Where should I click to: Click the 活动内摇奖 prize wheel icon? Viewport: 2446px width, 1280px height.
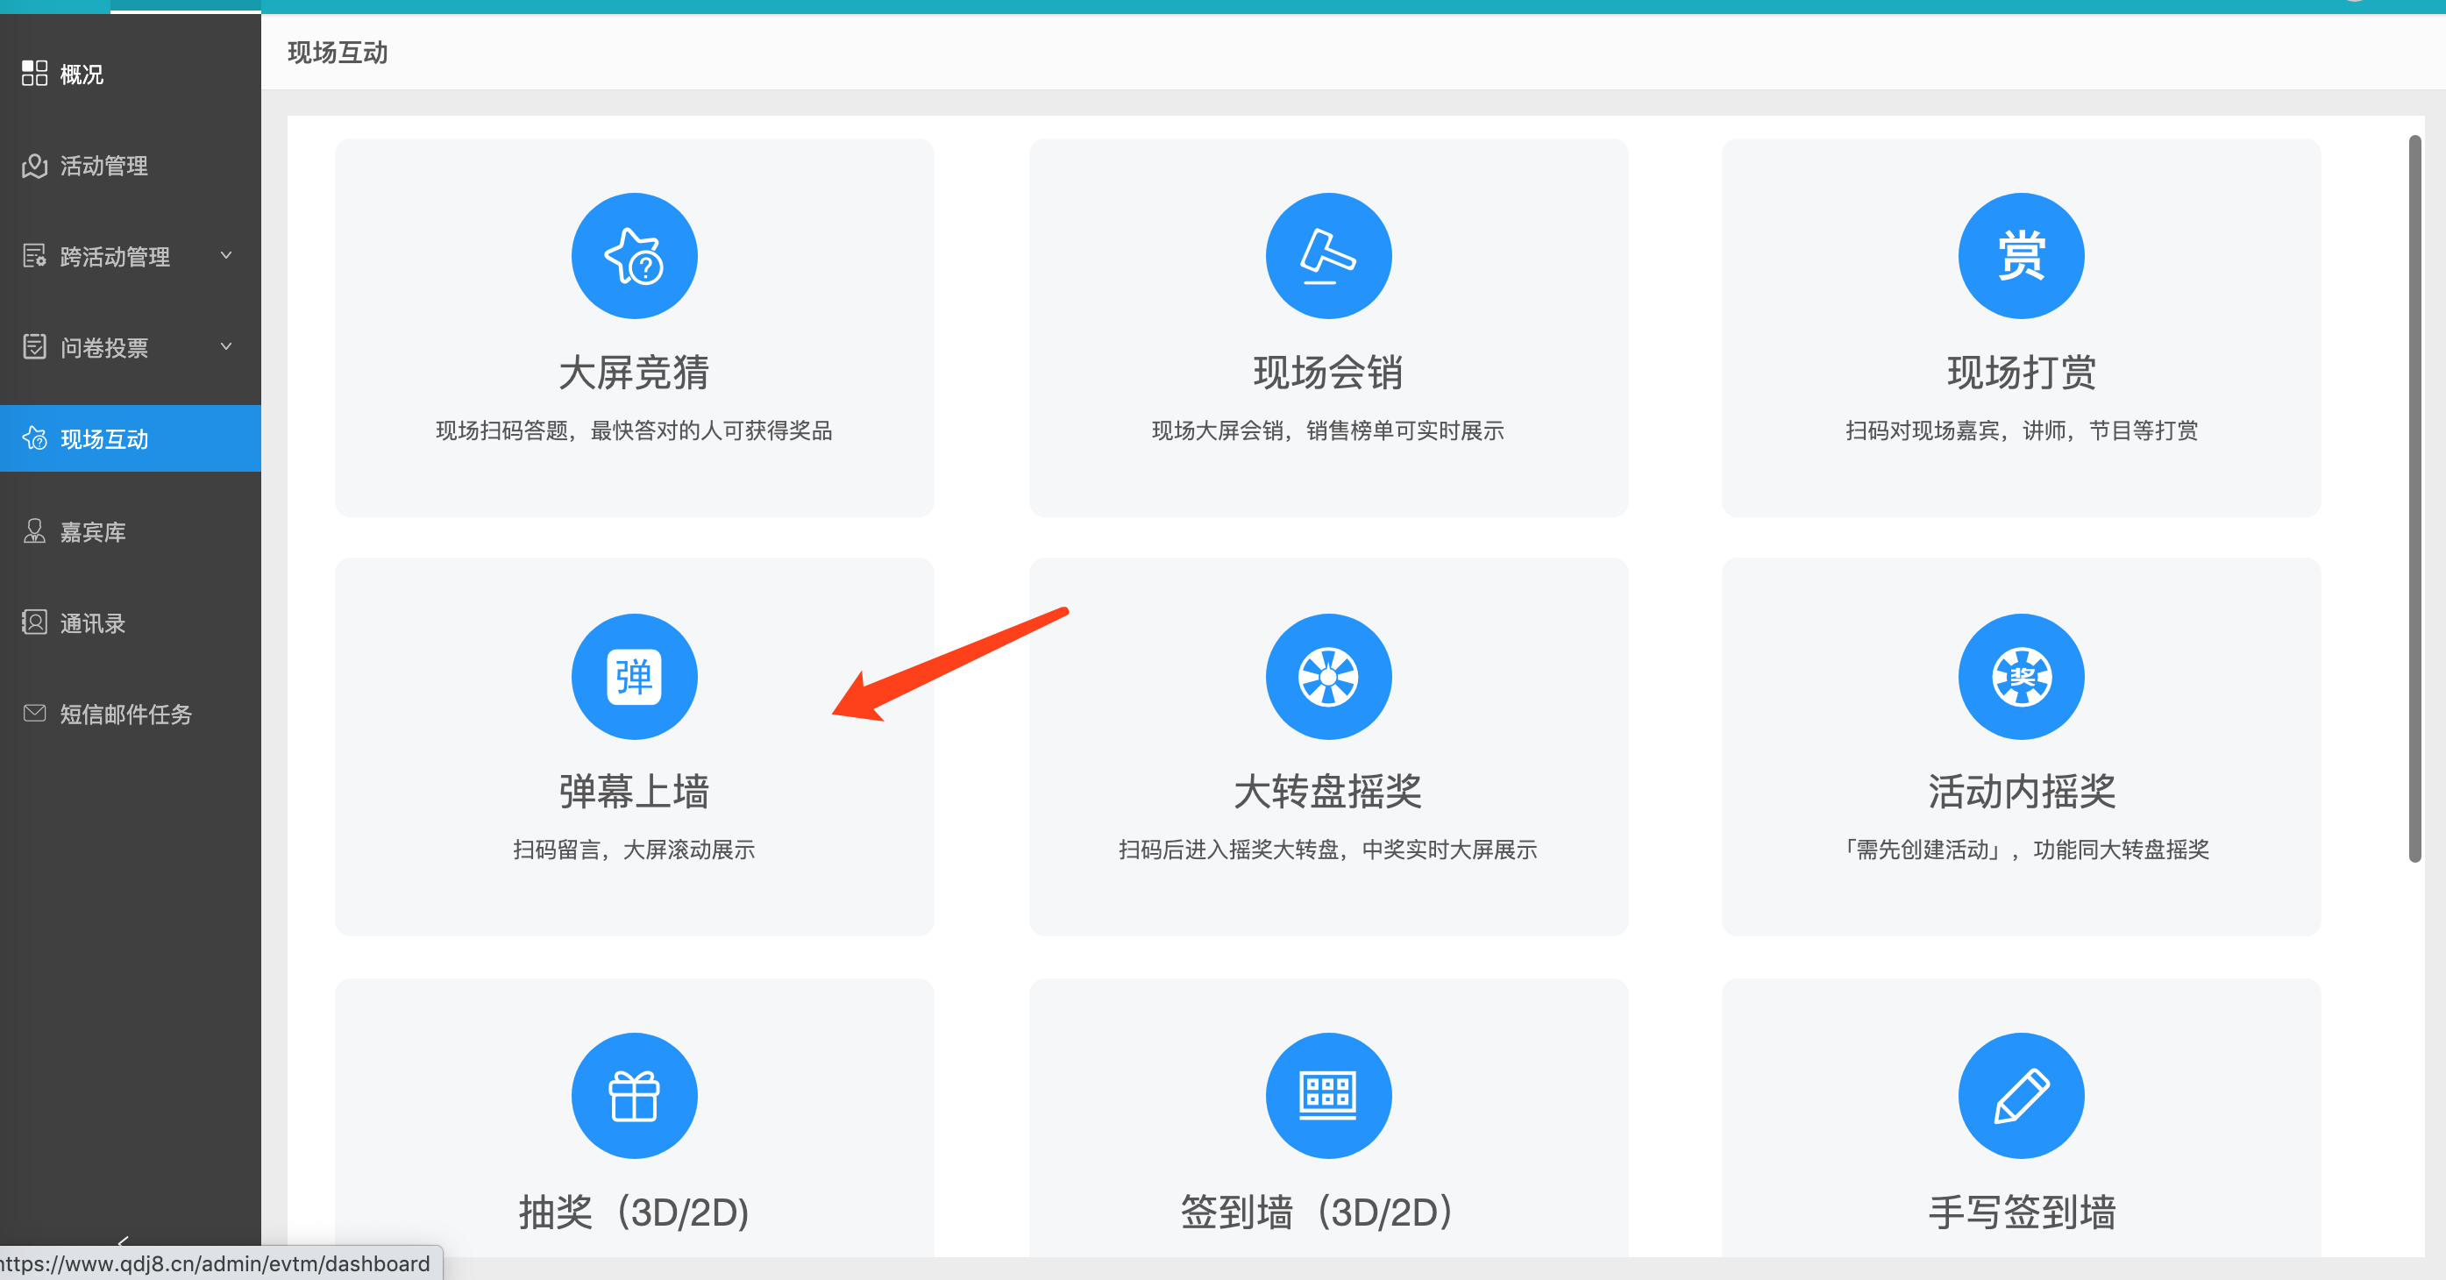[x=2022, y=677]
